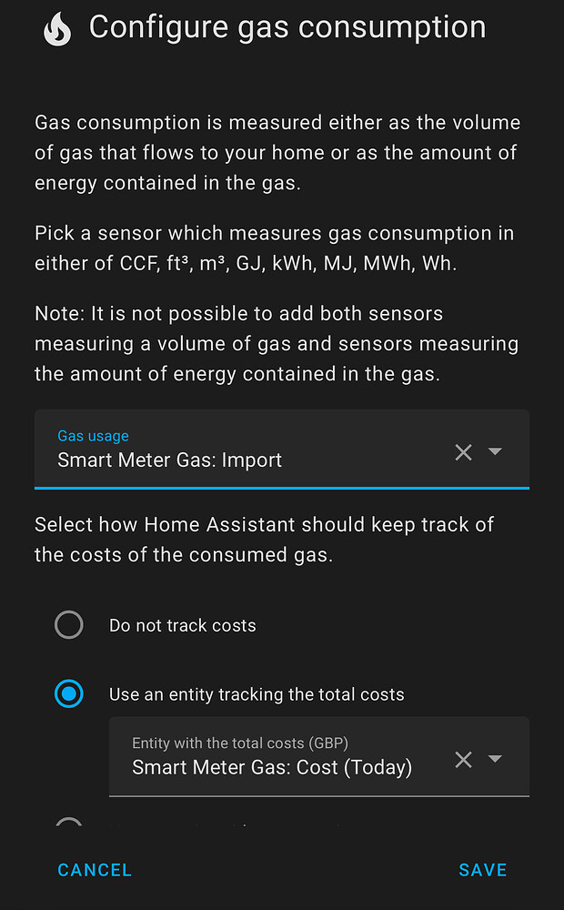
Task: Click the blue Gas usage label
Action: (x=93, y=436)
